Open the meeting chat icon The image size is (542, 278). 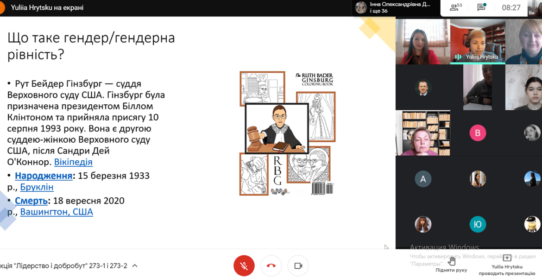click(x=481, y=7)
